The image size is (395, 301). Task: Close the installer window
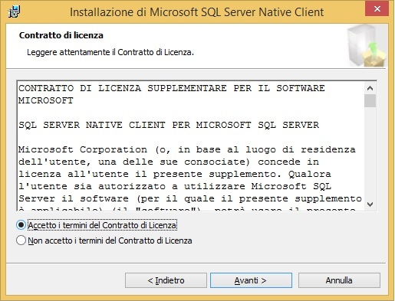pos(377,8)
